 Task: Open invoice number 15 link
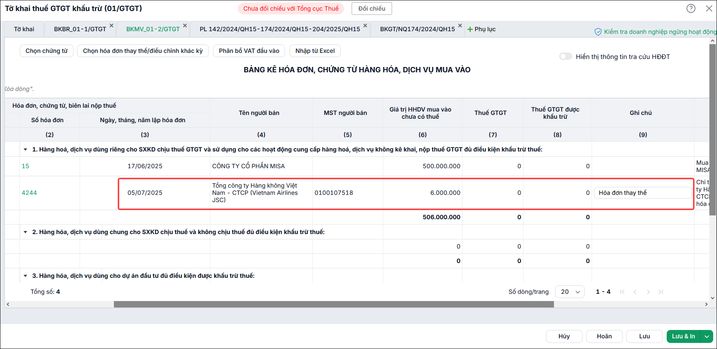tap(26, 166)
